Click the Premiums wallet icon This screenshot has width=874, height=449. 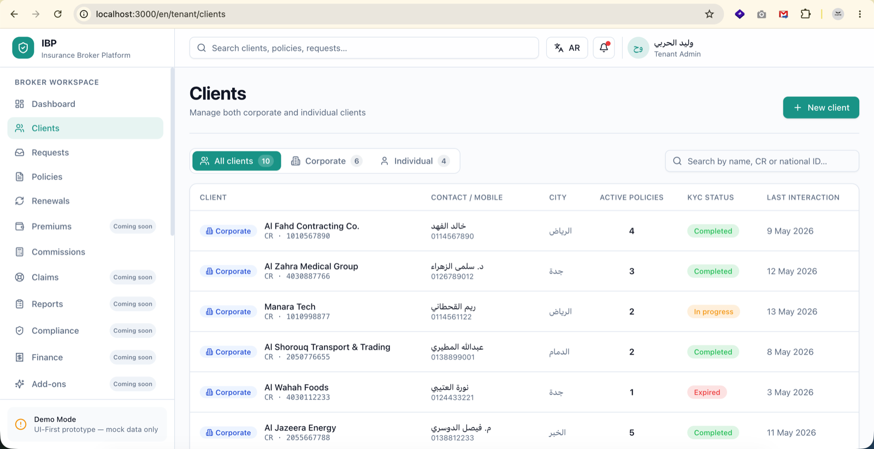(x=20, y=226)
